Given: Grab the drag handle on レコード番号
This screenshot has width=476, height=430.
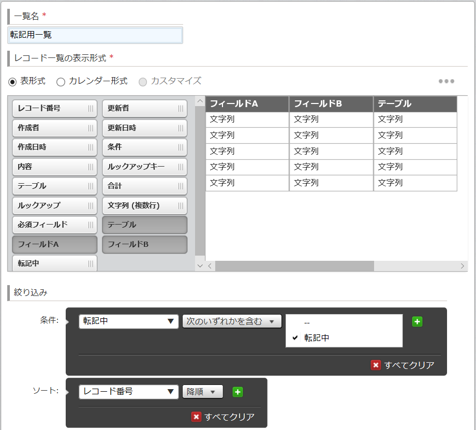Looking at the screenshot, I should coord(91,109).
